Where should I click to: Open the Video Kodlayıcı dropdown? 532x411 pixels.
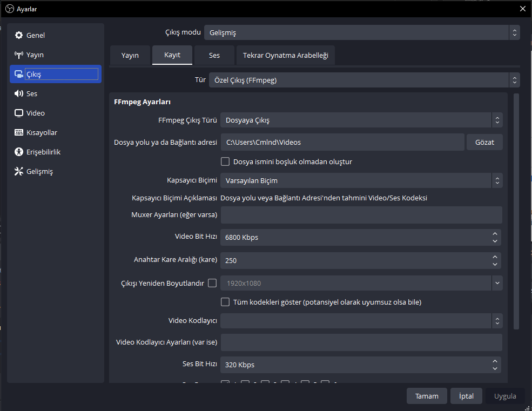click(361, 321)
